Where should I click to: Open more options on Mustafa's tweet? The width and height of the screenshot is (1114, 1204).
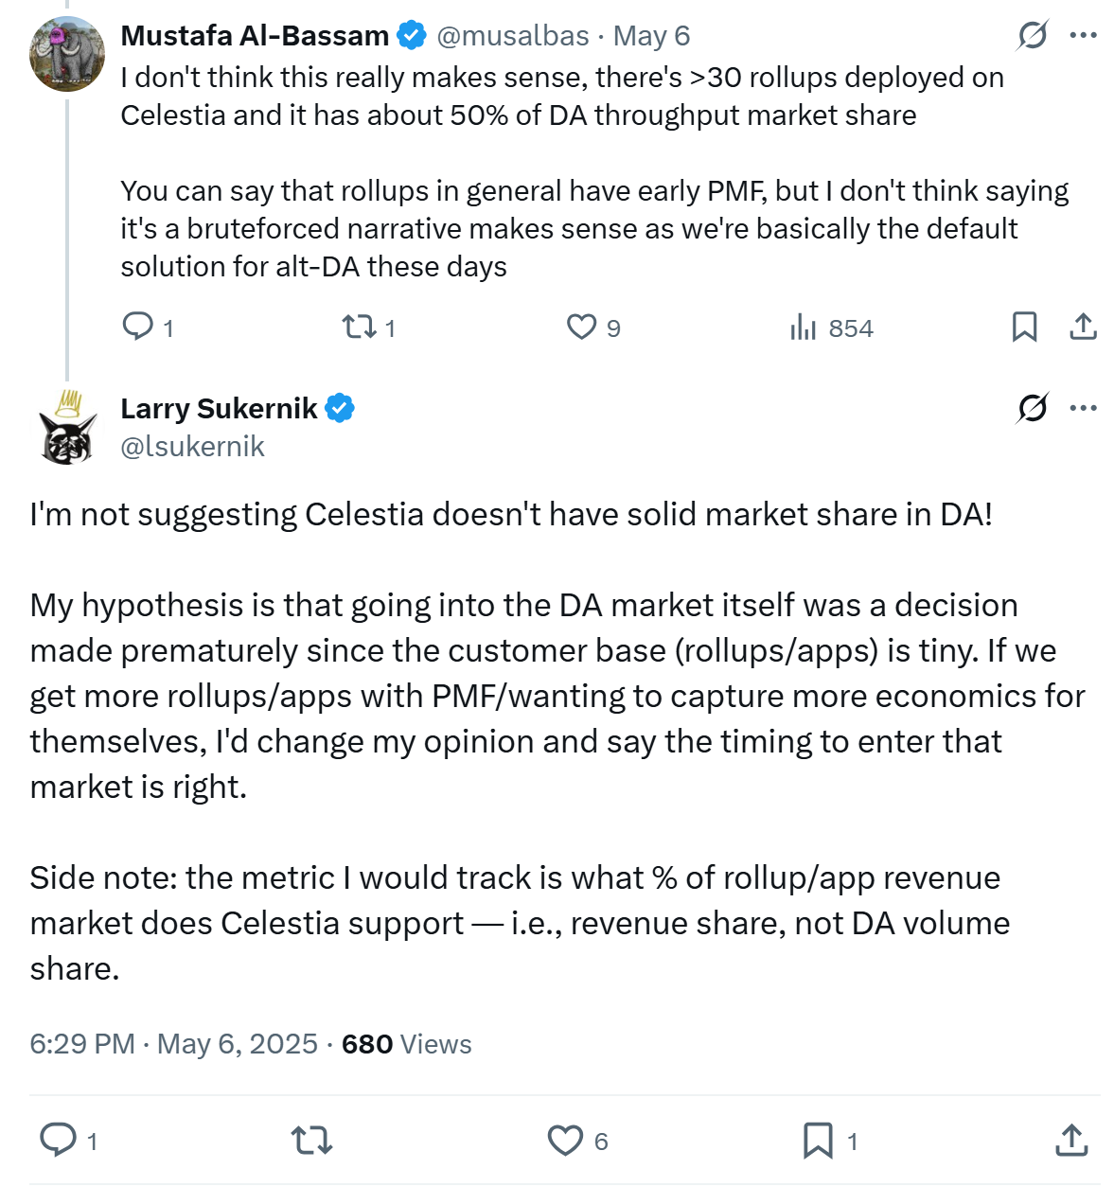[x=1083, y=36]
